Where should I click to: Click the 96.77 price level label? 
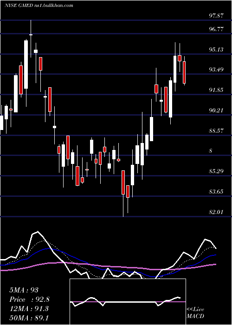(216, 29)
